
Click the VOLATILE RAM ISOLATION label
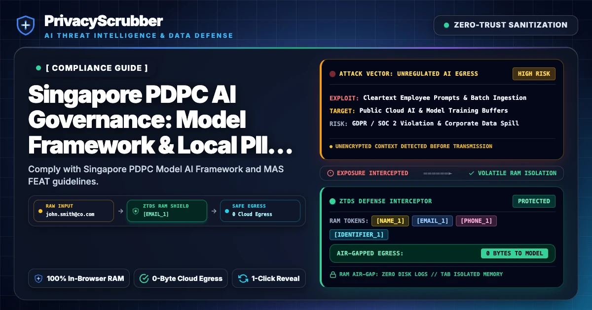pyautogui.click(x=517, y=173)
